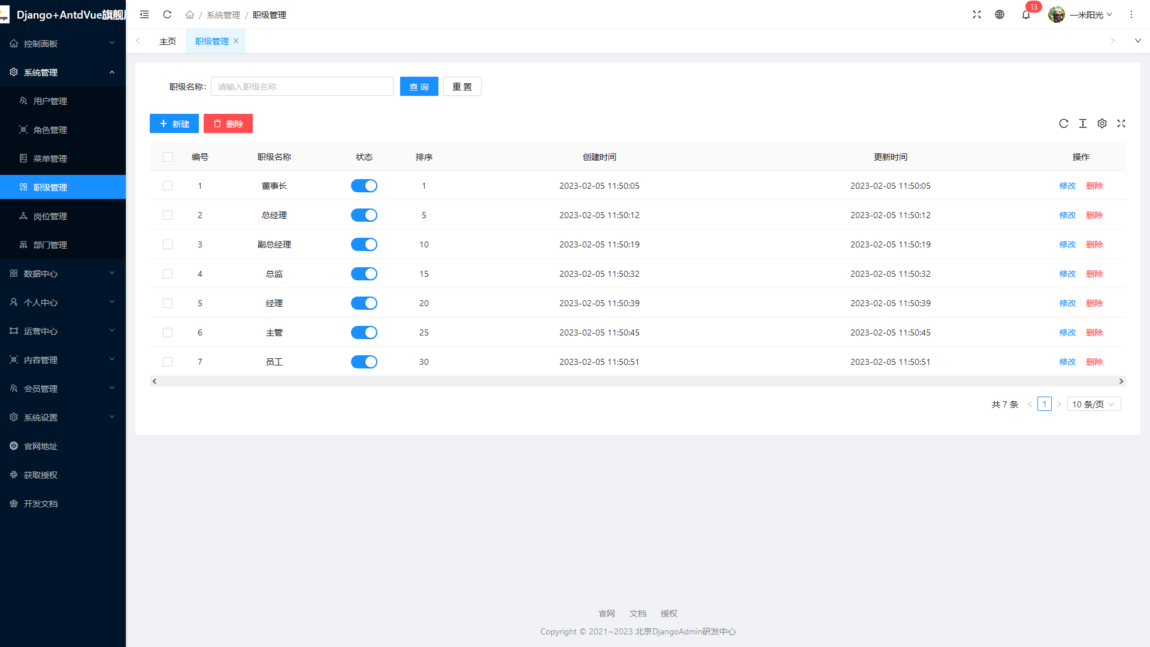Switch to the 主页 tab
The image size is (1150, 647).
168,41
